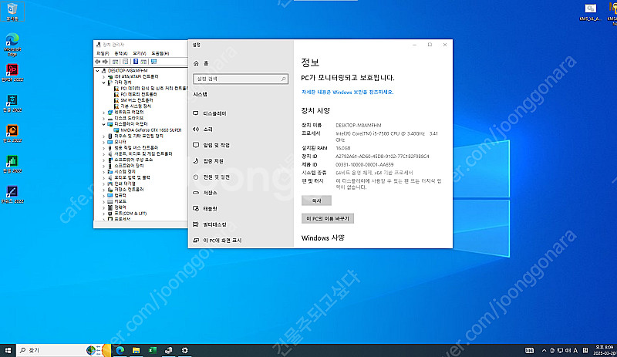The width and height of the screenshot is (617, 357).
Task: Open the 파일(F) menu in Device Manager
Action: click(x=103, y=53)
